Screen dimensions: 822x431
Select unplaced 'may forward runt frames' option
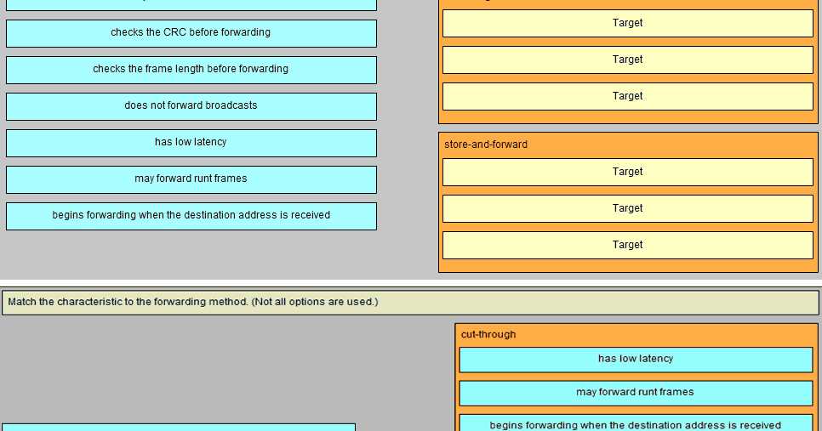pyautogui.click(x=191, y=179)
